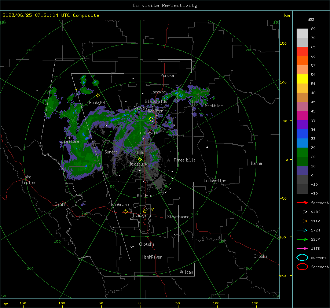Click the Calgary city label
The height and width of the screenshot is (308, 330).
point(143,215)
